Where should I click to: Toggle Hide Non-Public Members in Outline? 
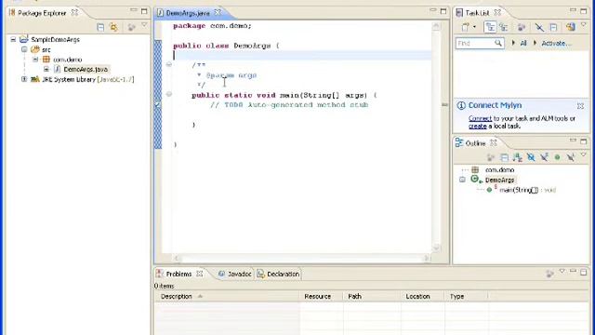[x=557, y=157]
